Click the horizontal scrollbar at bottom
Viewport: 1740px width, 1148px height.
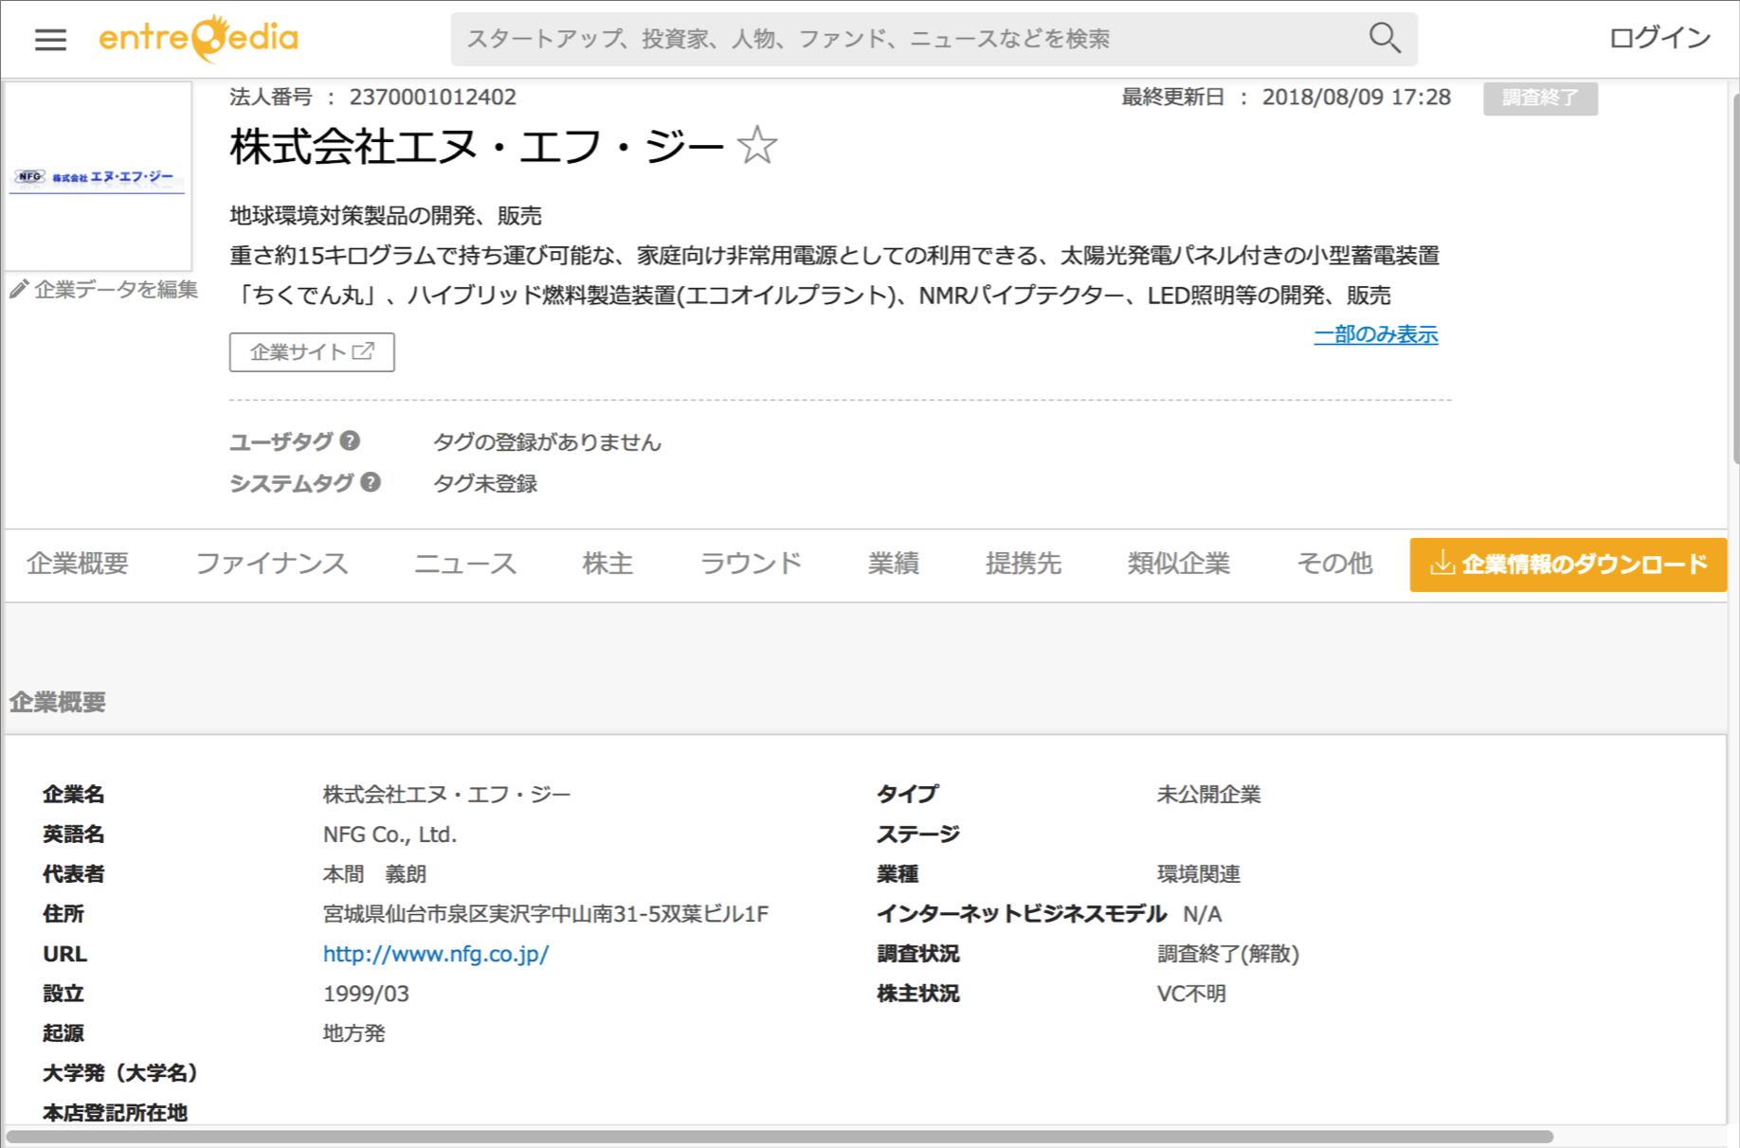[777, 1136]
